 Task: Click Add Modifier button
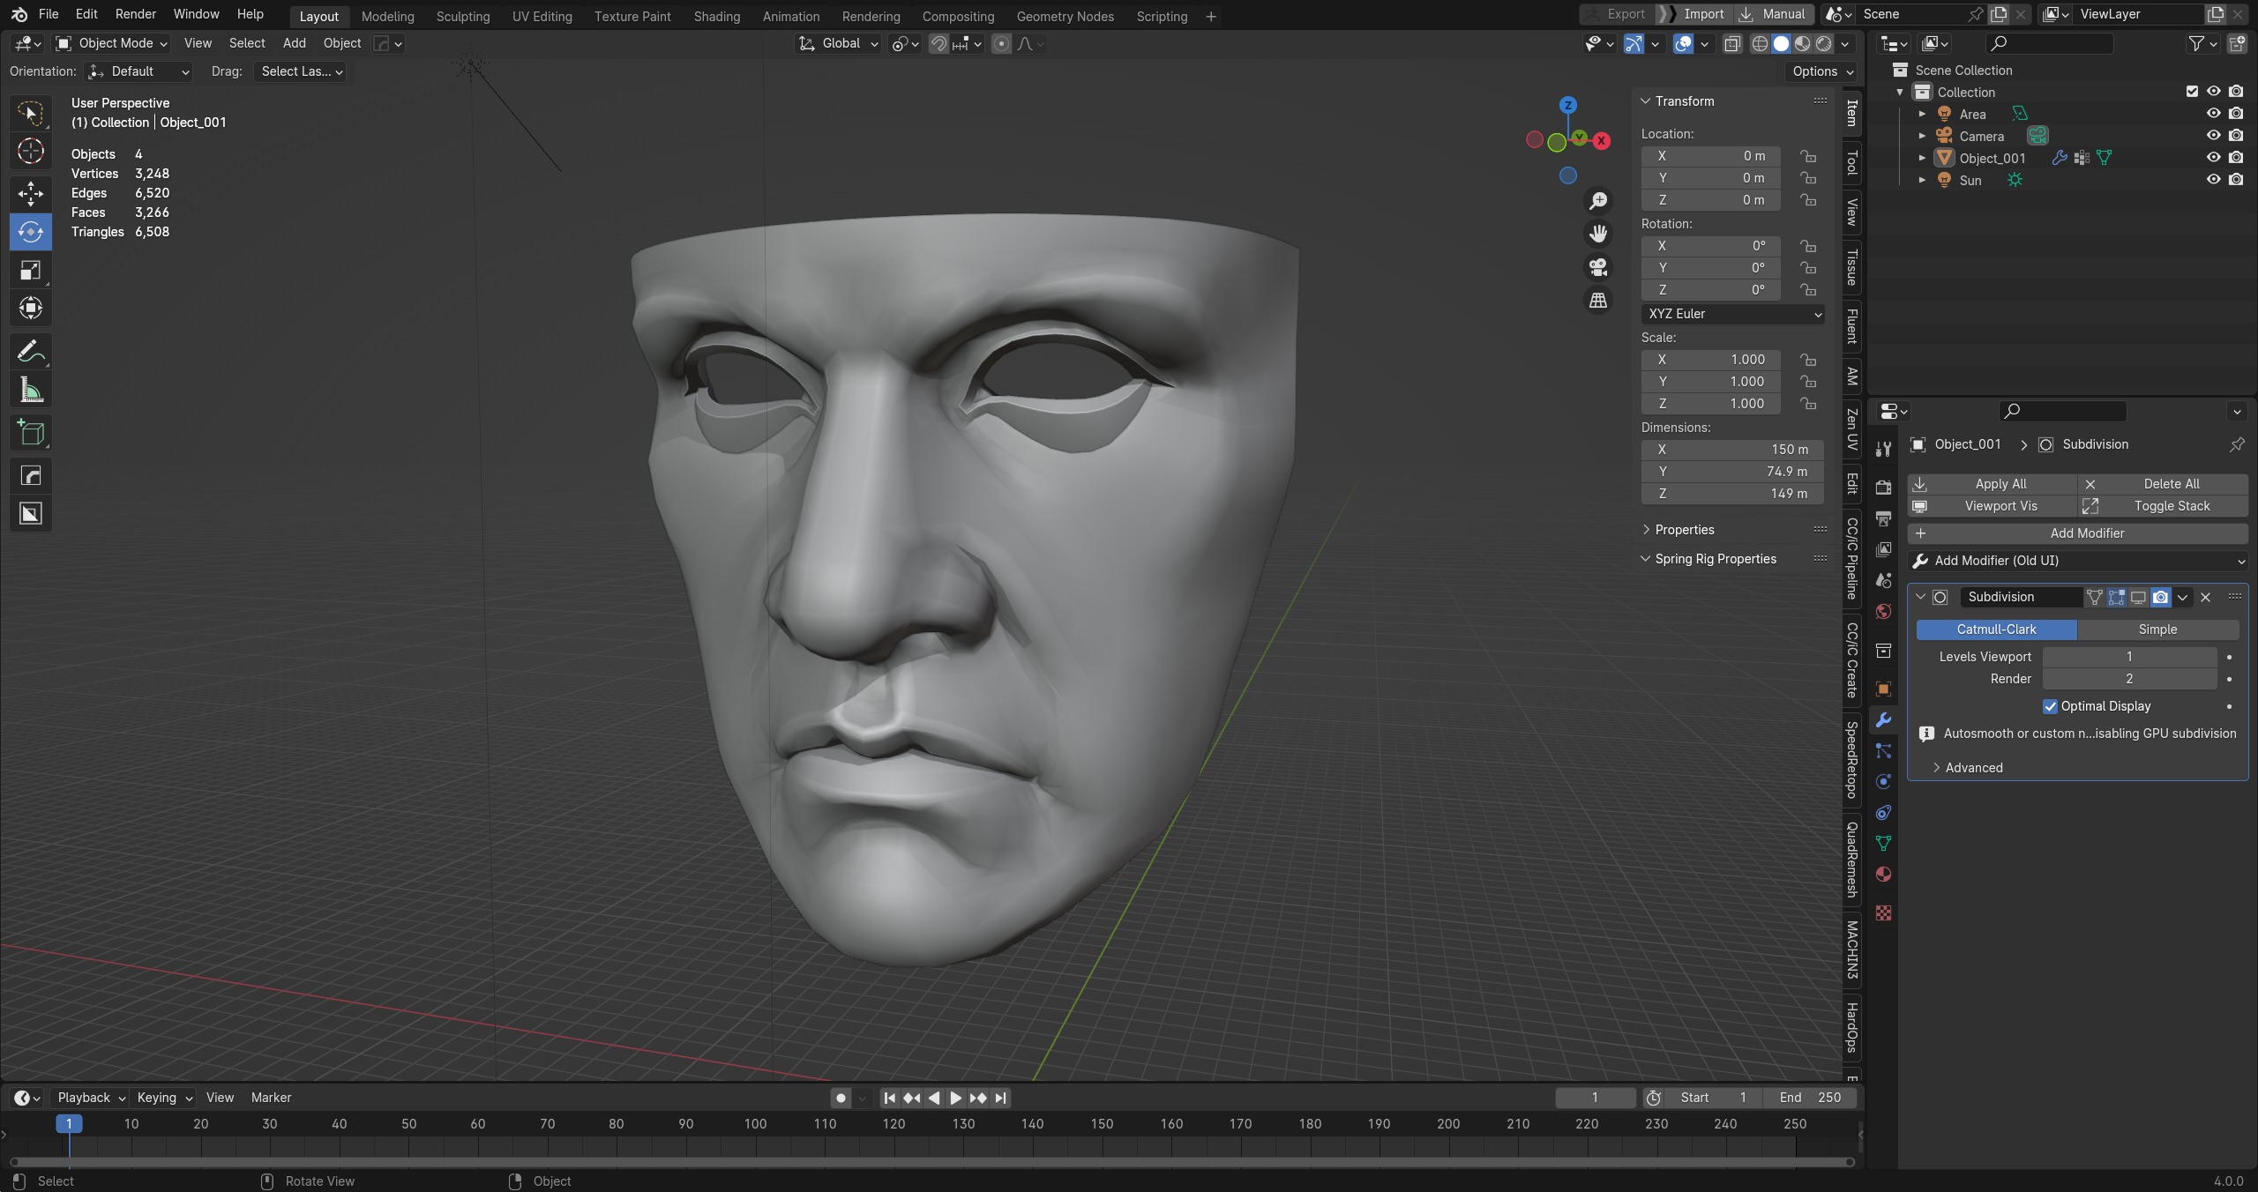click(x=2077, y=533)
